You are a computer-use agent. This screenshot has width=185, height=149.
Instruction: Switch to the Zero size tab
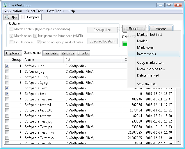tap(68, 53)
